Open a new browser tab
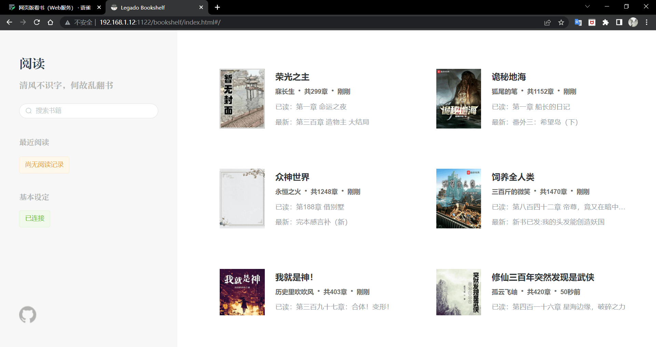The image size is (656, 347). (x=217, y=7)
